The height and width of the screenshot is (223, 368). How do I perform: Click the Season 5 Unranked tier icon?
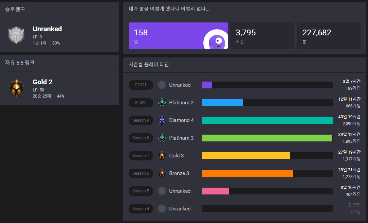click(x=162, y=191)
